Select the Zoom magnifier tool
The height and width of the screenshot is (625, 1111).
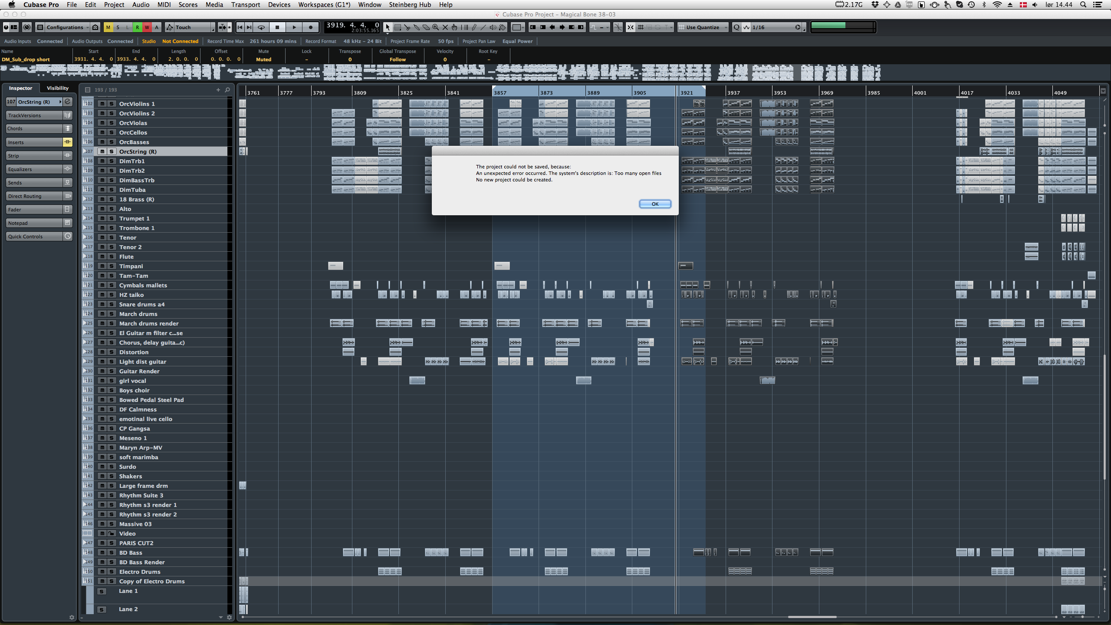pyautogui.click(x=435, y=27)
